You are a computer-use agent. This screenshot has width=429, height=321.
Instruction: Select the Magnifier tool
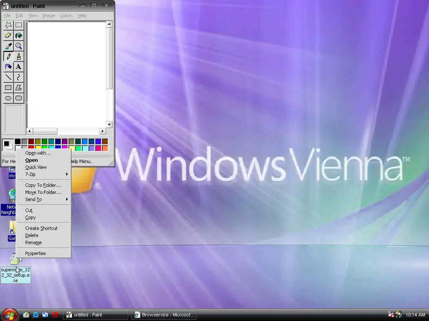pos(18,46)
